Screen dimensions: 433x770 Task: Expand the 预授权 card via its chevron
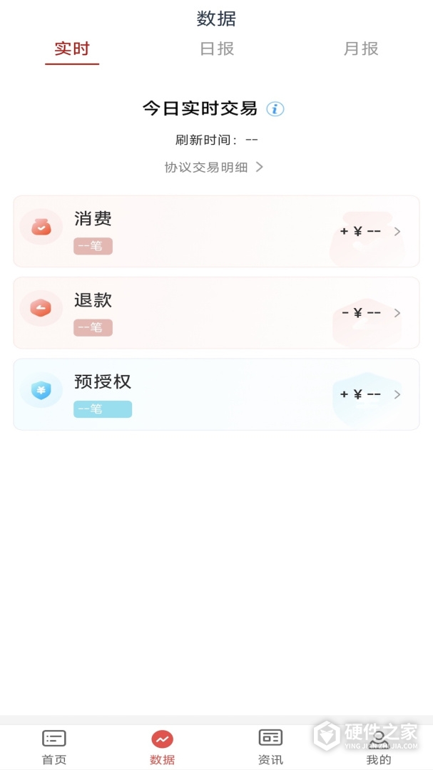click(x=398, y=394)
